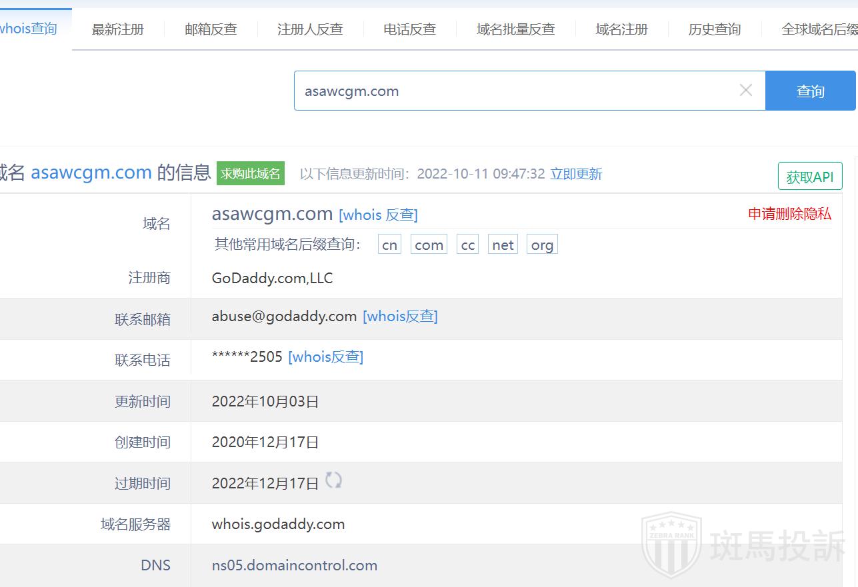858x587 pixels.
Task: Click whois反查 link next to phone number
Action: coord(325,357)
